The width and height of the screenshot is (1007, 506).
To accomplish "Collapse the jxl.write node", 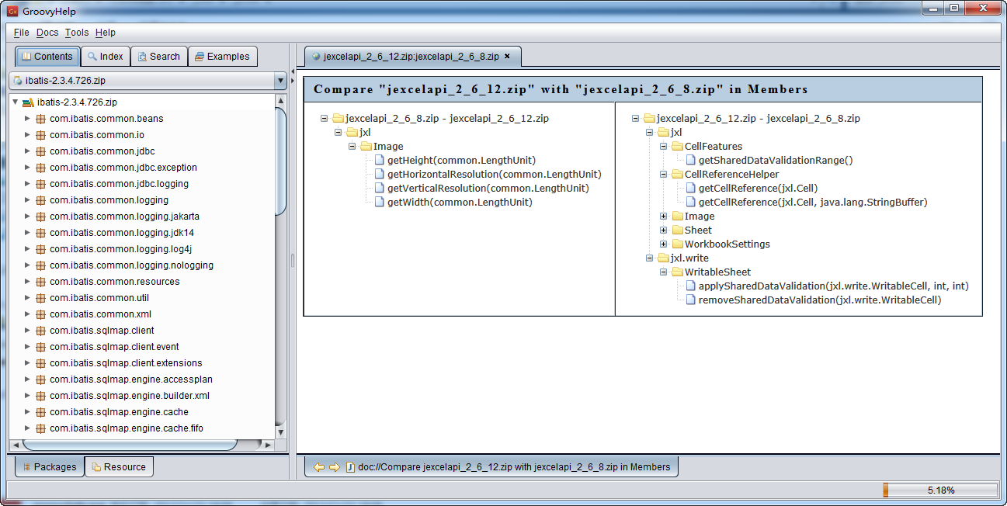I will [649, 258].
